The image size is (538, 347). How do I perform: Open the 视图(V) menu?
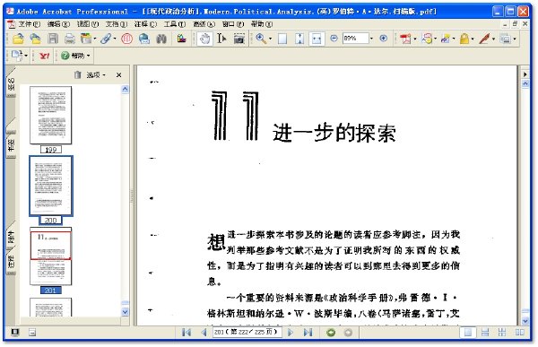point(88,24)
